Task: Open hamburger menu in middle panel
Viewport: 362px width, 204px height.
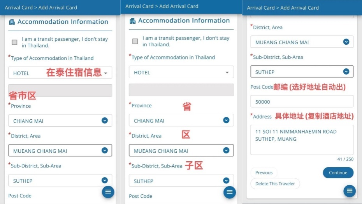Action: point(230,192)
